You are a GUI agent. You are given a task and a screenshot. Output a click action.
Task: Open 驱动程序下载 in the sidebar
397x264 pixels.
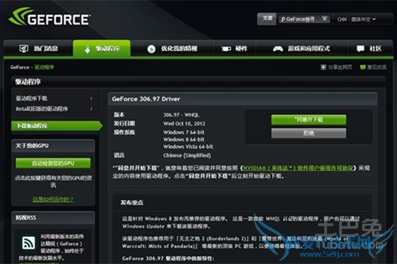pyautogui.click(x=32, y=98)
